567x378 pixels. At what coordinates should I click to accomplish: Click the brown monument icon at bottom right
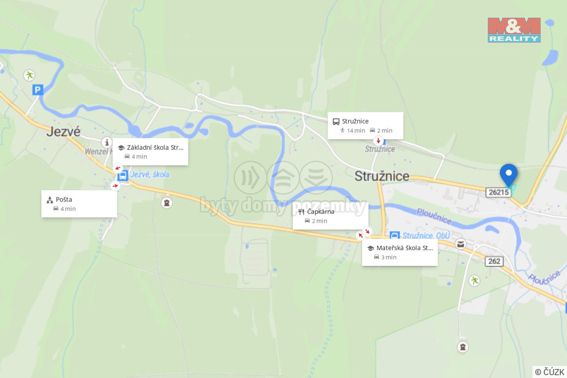tap(463, 347)
